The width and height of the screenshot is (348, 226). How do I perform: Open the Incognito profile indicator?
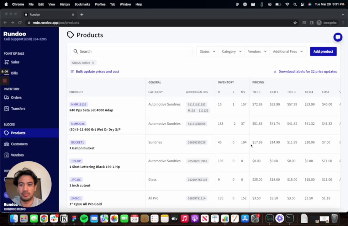(x=327, y=23)
